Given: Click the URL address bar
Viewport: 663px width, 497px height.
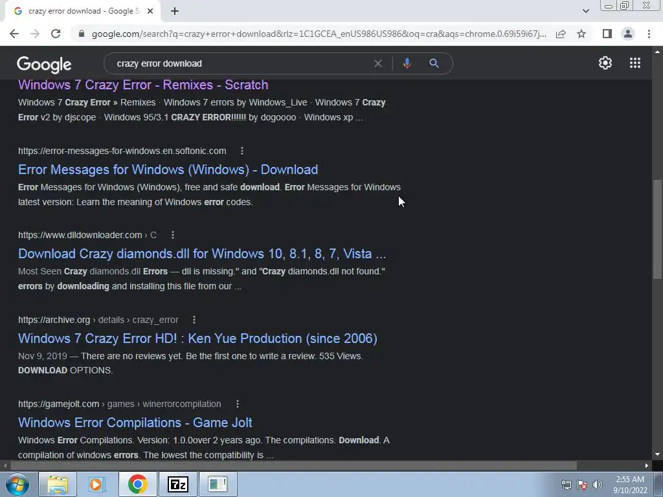Looking at the screenshot, I should click(x=319, y=34).
